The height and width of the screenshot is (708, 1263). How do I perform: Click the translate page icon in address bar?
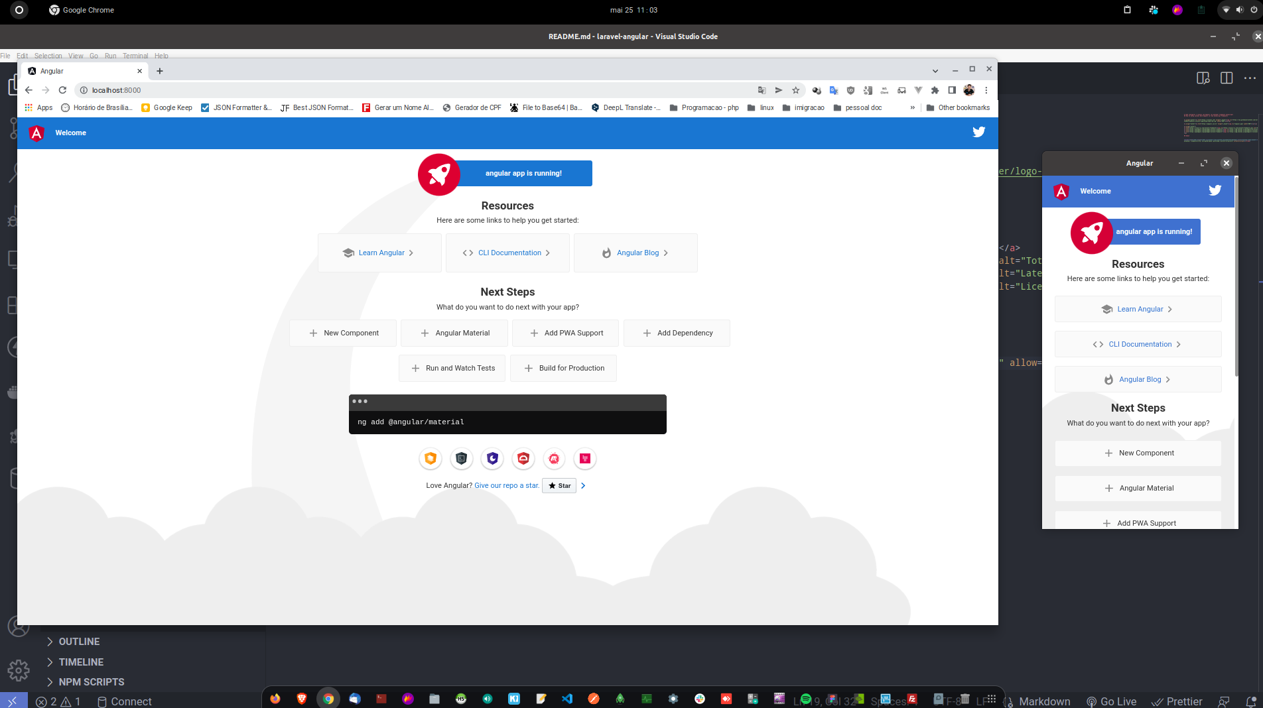pyautogui.click(x=762, y=90)
